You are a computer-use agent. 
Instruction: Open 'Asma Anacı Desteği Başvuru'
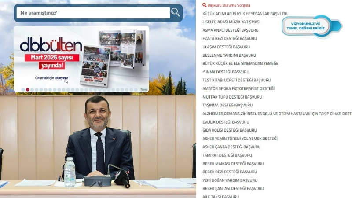(x=230, y=30)
